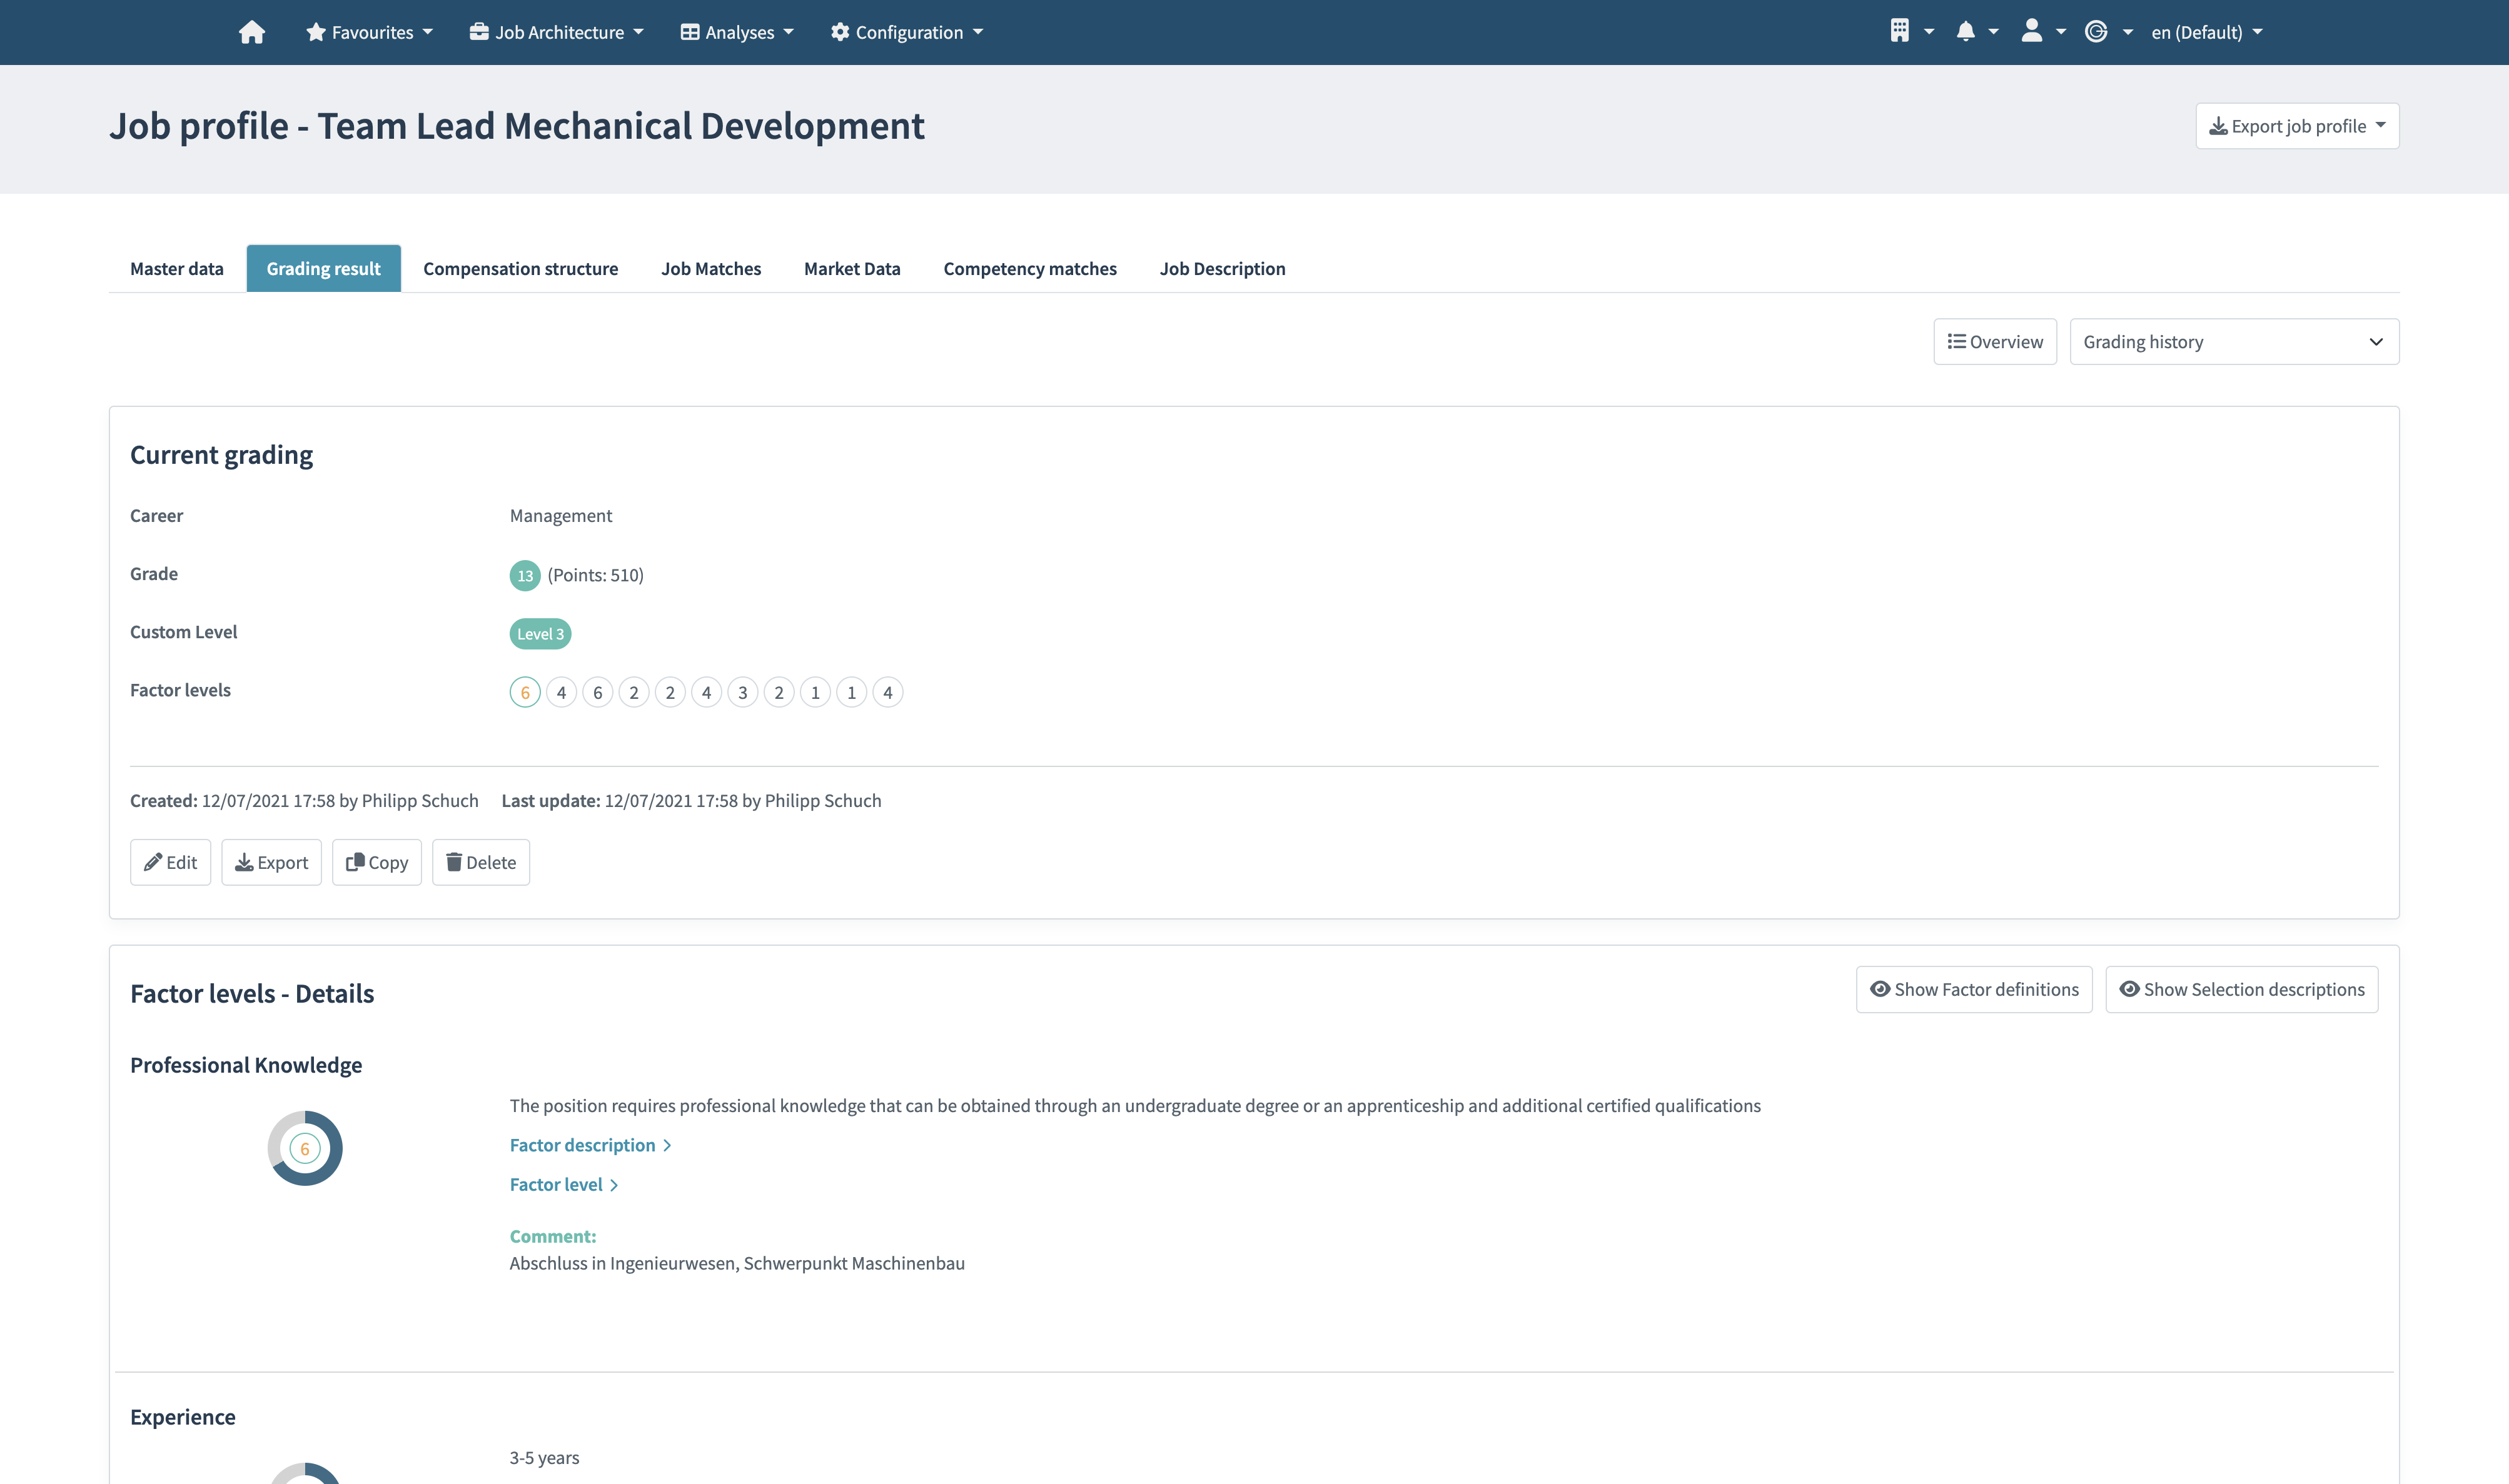Open the circular logo icon dropdown
This screenshot has height=1484, width=2509.
[x=2109, y=32]
